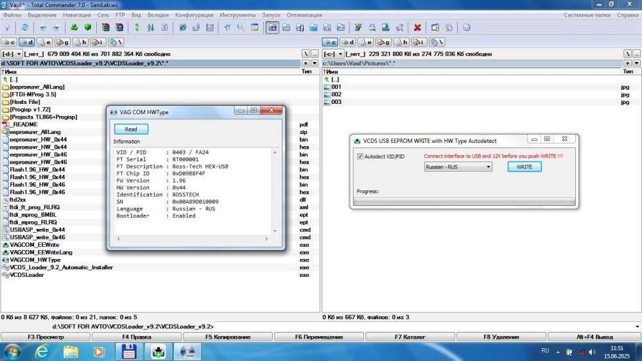Click the red X toolbar icon
The image size is (642, 361).
pyautogui.click(x=417, y=28)
